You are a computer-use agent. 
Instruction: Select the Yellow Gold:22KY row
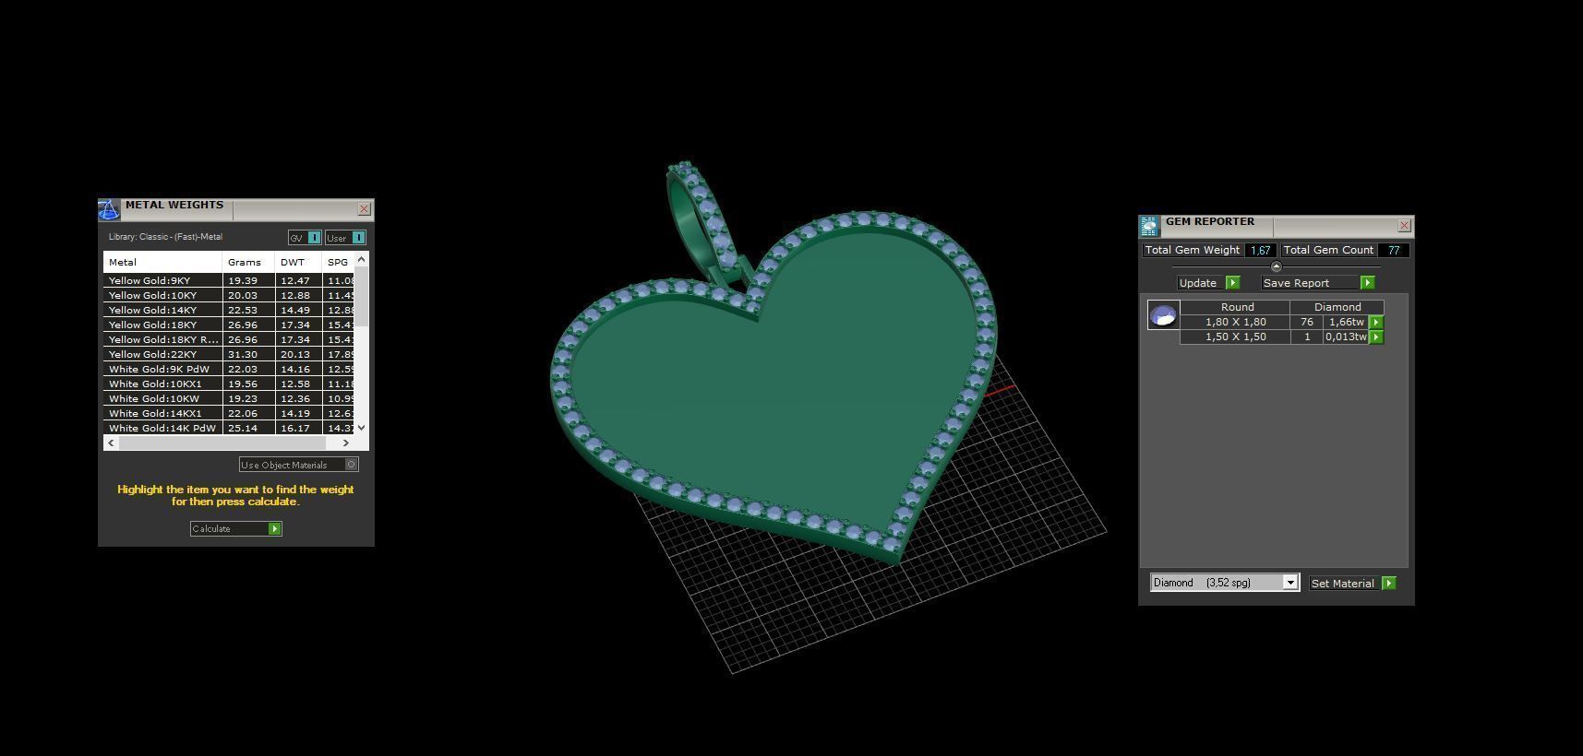pos(229,354)
